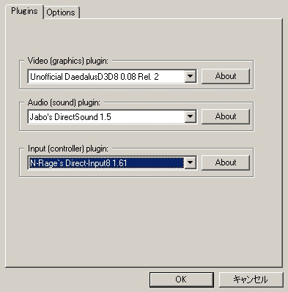The height and width of the screenshot is (292, 288).
Task: Select the Plugins tab
Action: pos(24,11)
